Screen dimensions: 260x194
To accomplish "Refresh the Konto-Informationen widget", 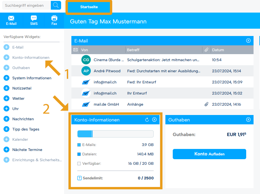I will 147,120.
